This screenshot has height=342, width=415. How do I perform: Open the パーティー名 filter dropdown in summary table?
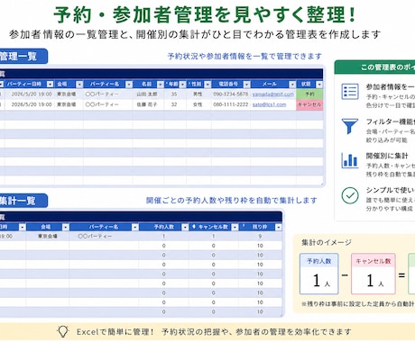pos(135,227)
